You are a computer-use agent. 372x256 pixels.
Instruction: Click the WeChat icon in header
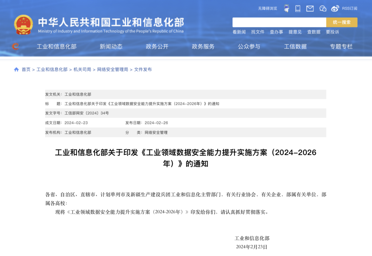[323, 8]
